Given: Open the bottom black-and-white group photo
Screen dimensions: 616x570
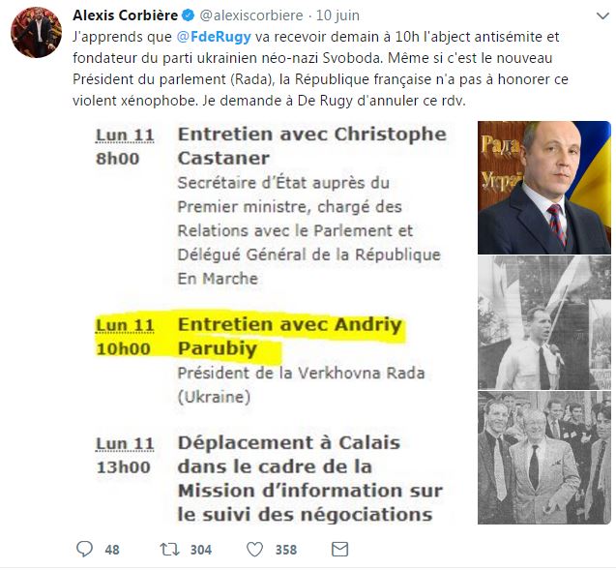Looking at the screenshot, I should tap(544, 458).
